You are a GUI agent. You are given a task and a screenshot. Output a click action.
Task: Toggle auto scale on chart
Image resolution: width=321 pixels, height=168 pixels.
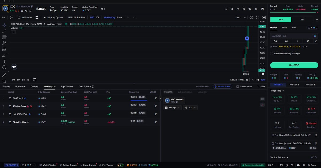(x=263, y=80)
